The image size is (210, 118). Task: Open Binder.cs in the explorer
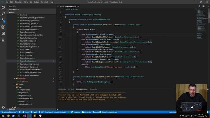coord(23,15)
